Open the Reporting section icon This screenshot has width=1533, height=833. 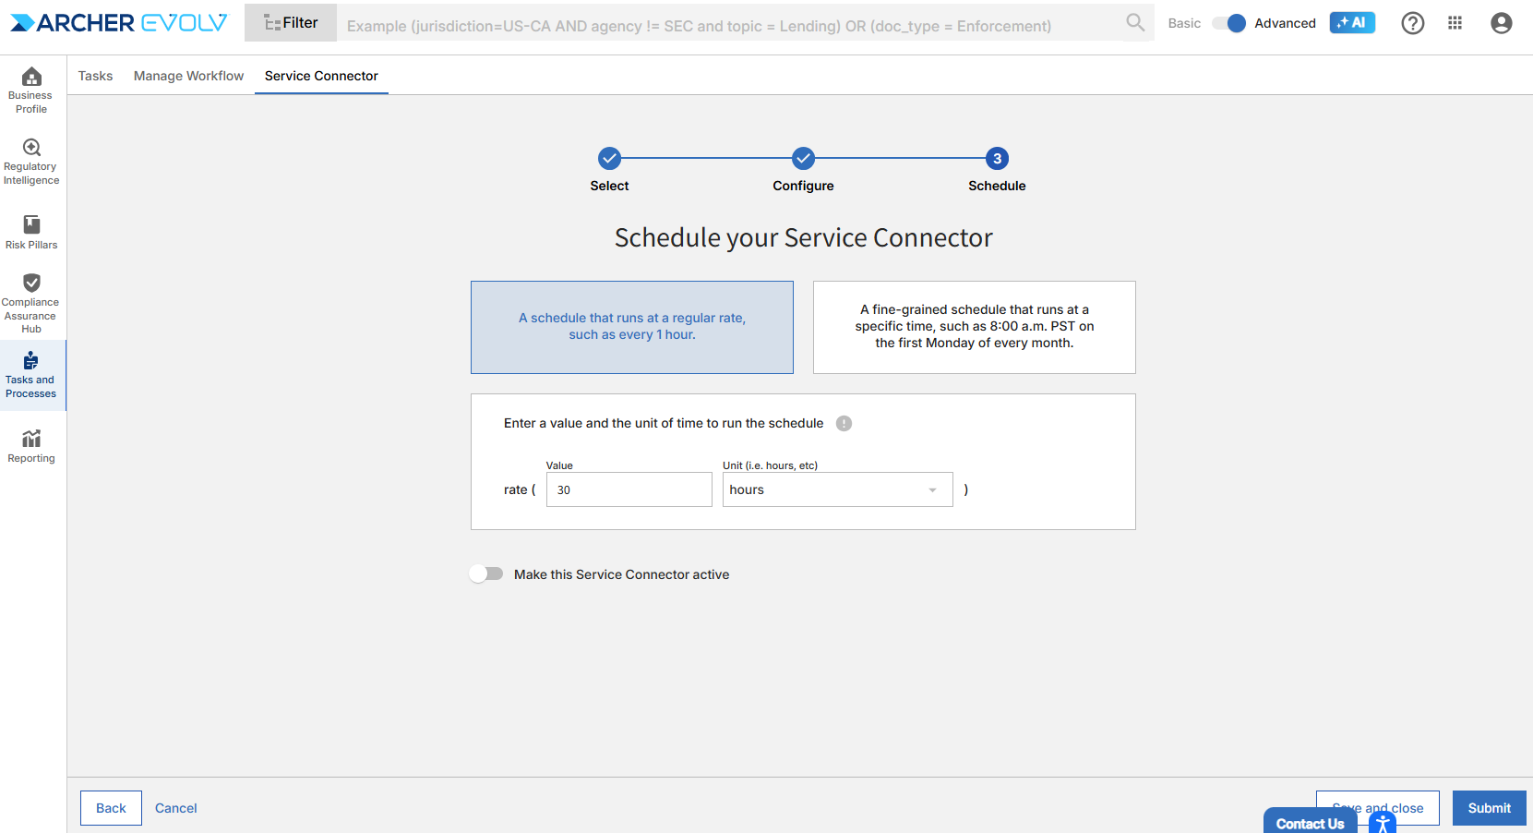(31, 445)
